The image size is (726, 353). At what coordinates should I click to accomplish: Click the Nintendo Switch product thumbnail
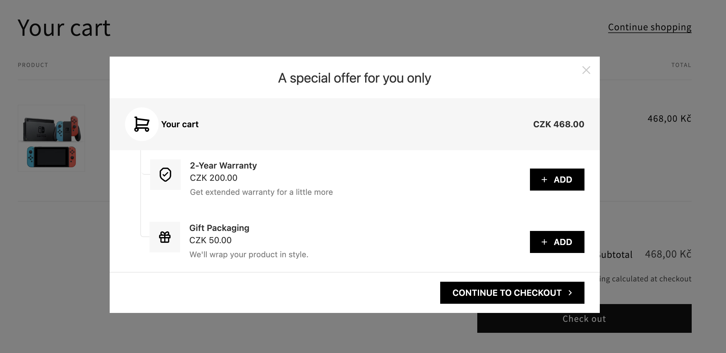coord(51,138)
